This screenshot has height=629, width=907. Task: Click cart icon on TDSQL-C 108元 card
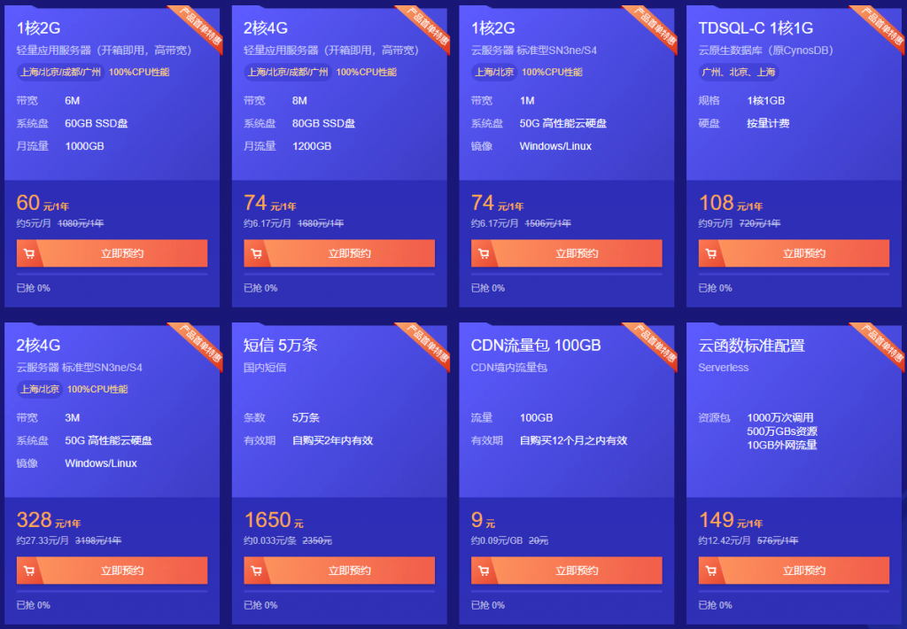click(x=711, y=254)
